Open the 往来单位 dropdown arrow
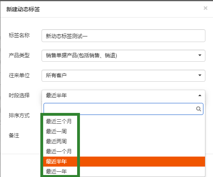Image resolution: width=213 pixels, height=177 pixels. point(200,75)
